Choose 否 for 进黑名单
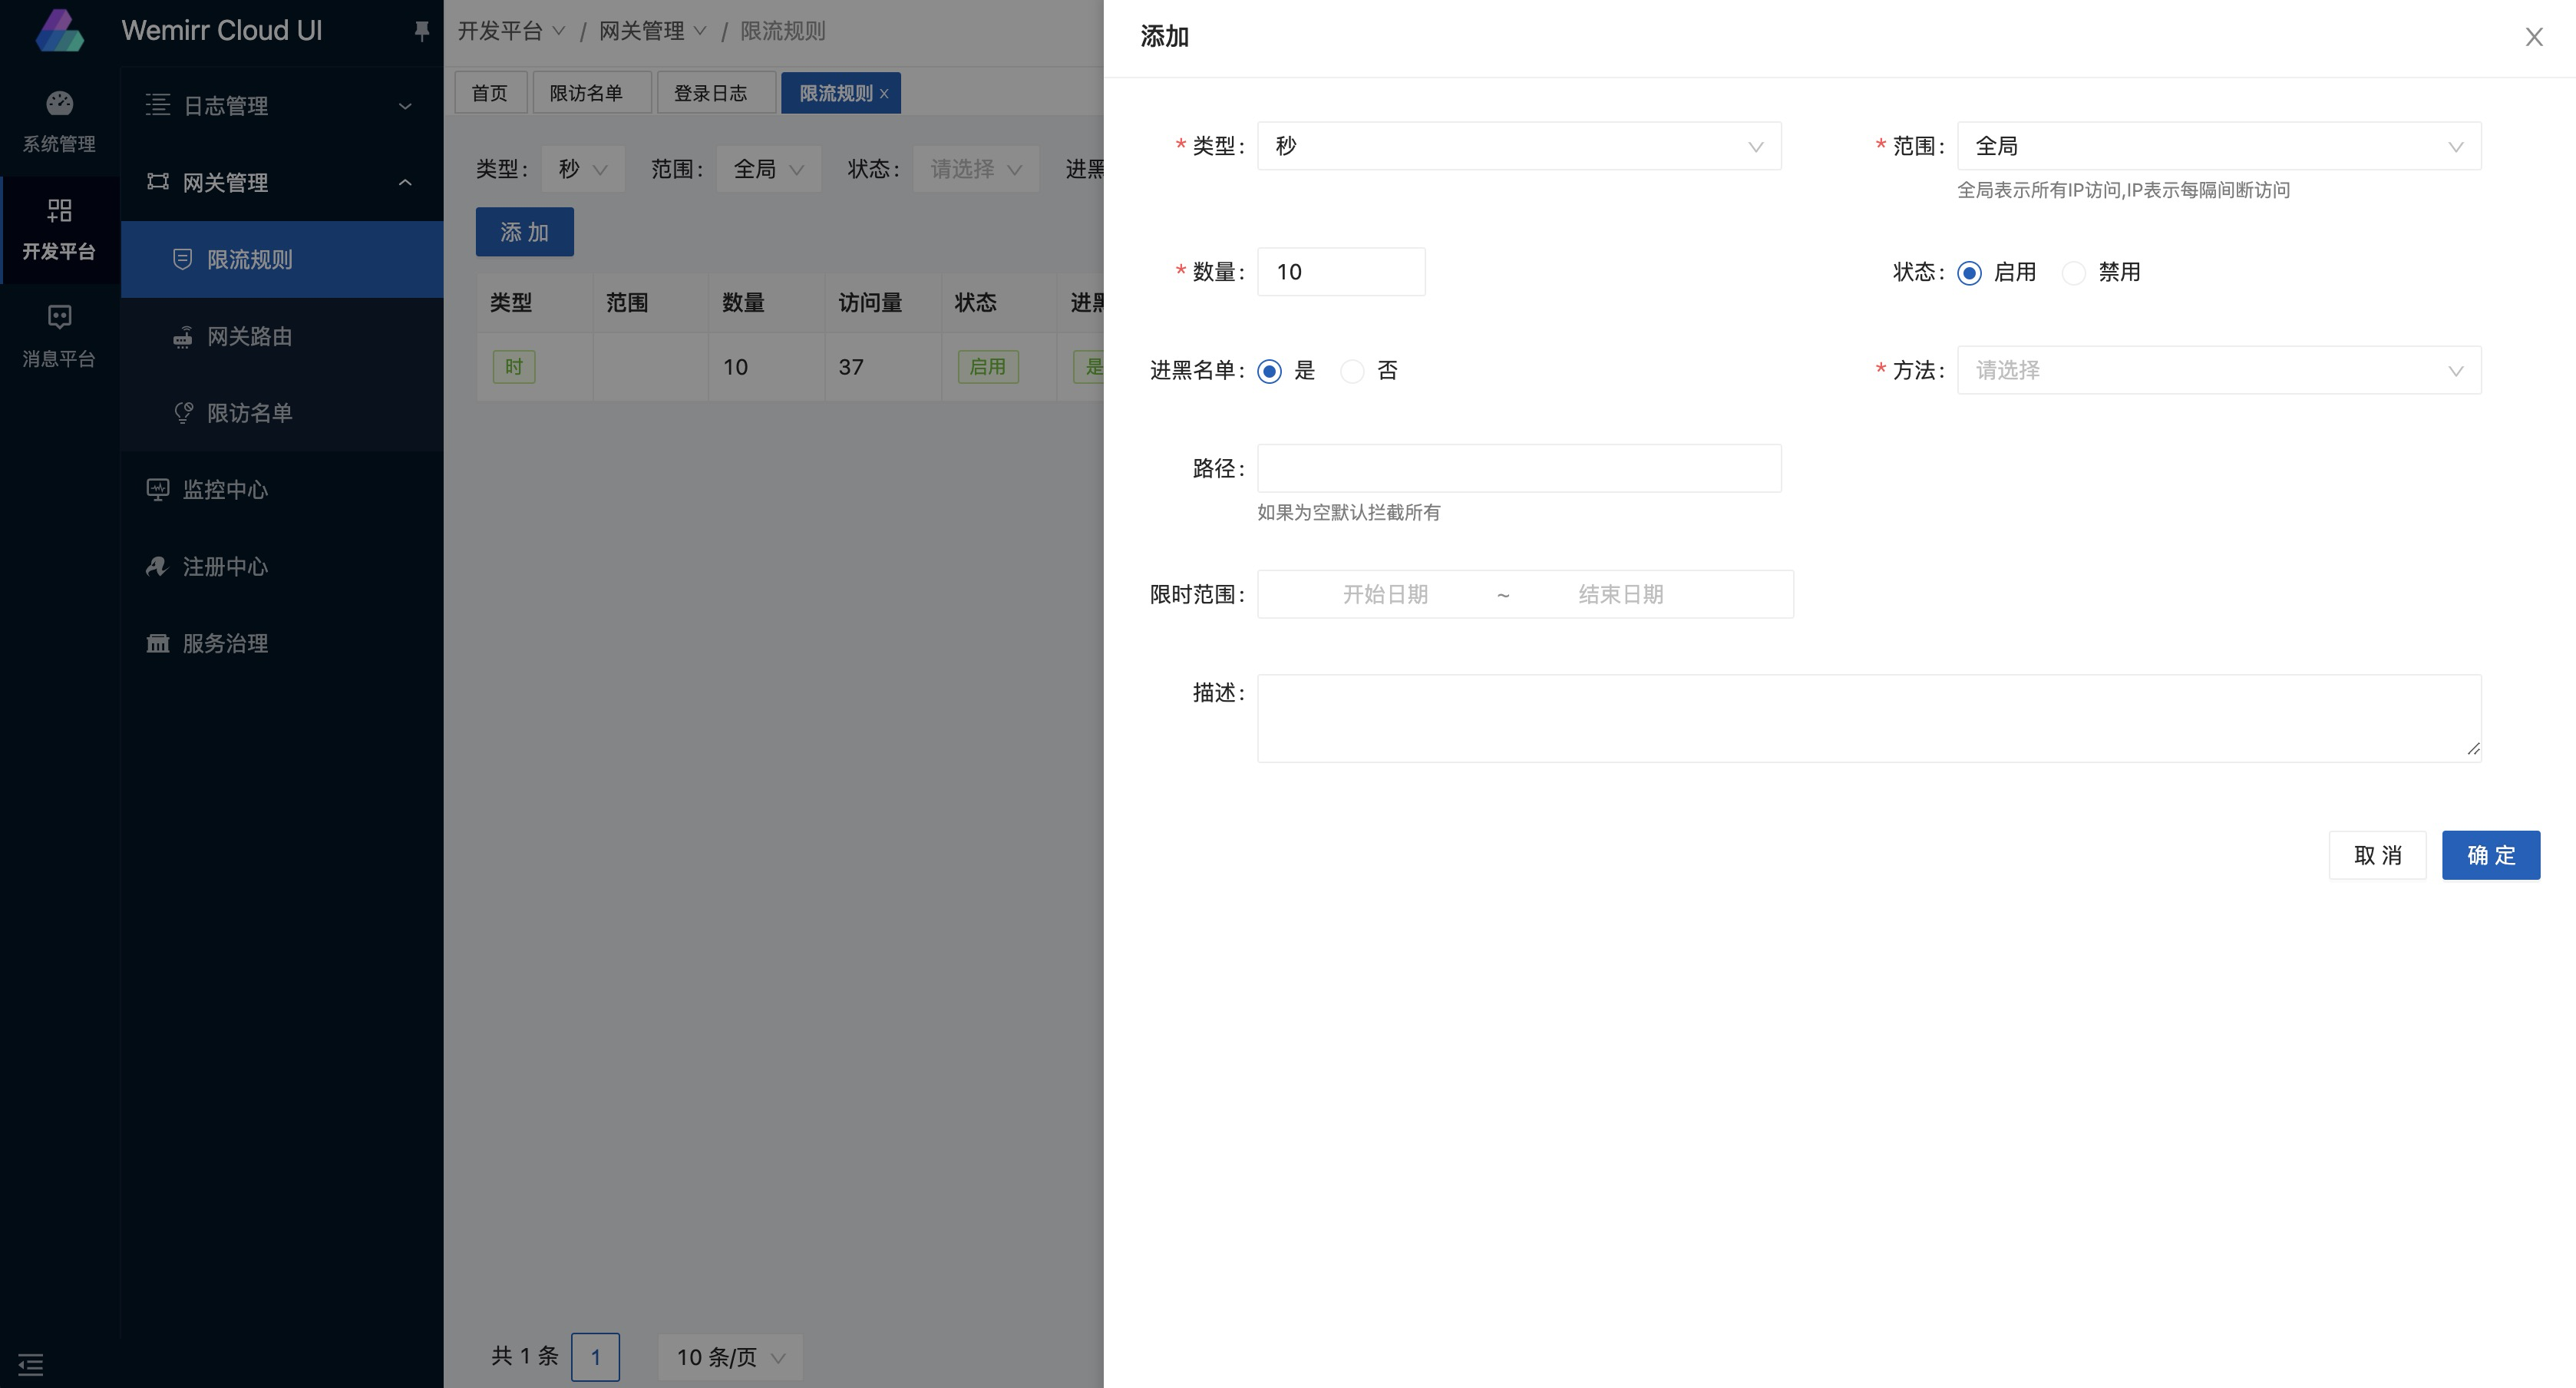Screen dimensions: 2576x1388 coord(1352,371)
